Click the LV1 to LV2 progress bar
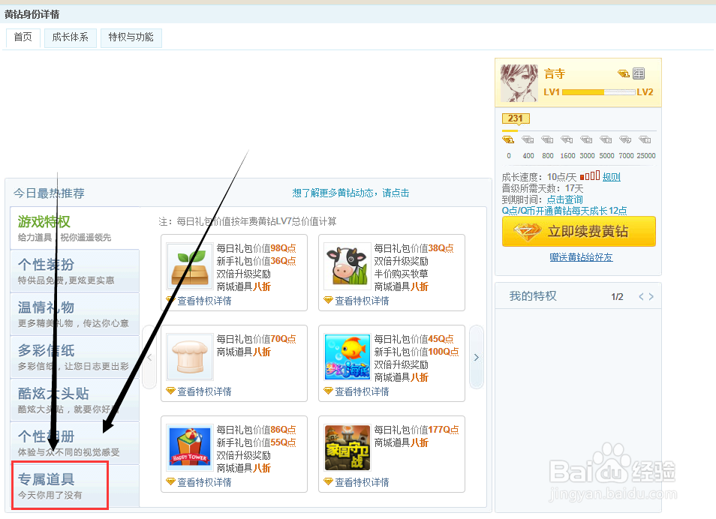 point(599,92)
